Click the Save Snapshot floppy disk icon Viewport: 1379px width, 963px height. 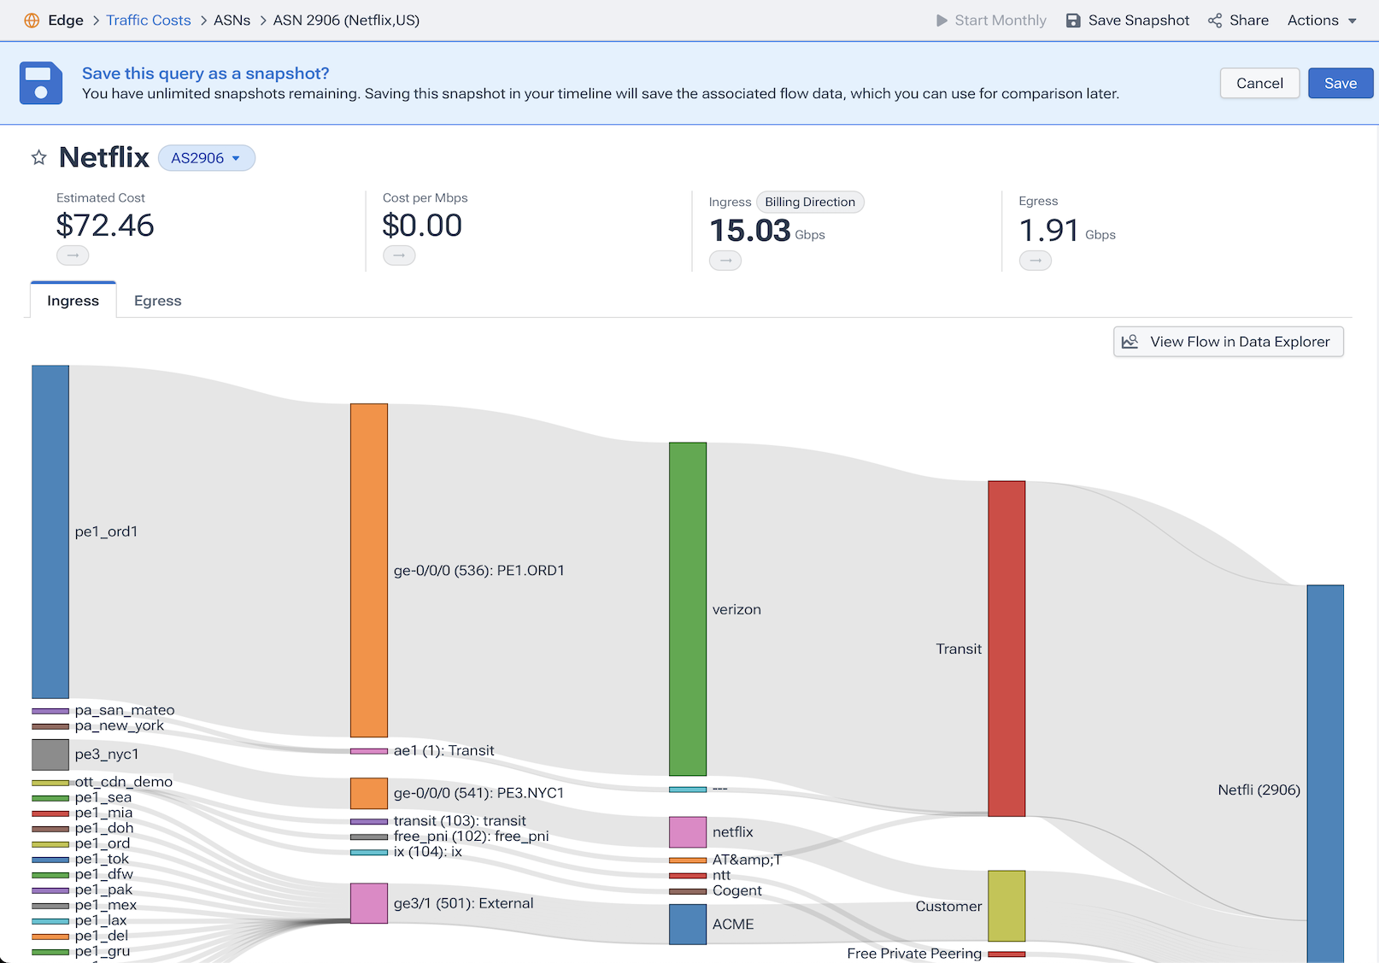pyautogui.click(x=1073, y=21)
